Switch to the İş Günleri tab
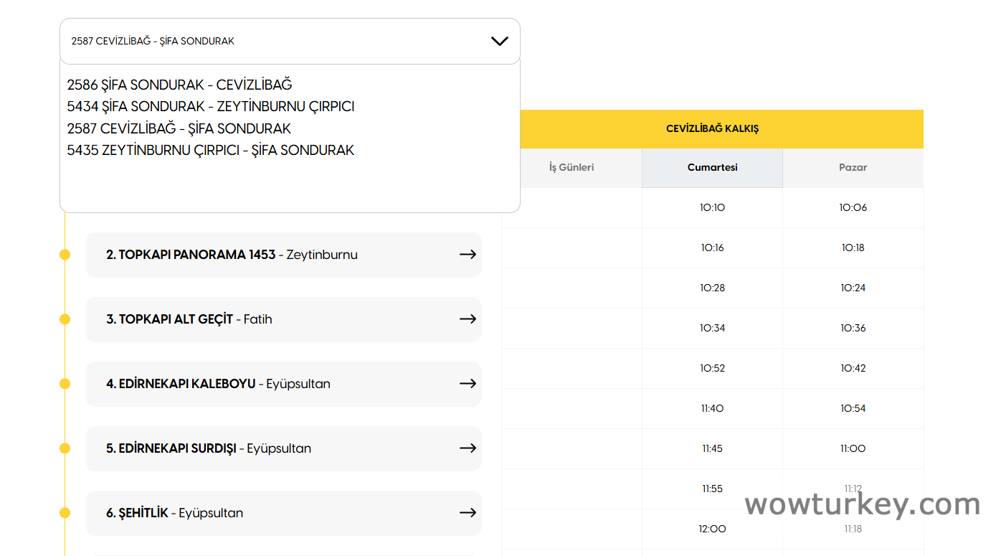Image resolution: width=1001 pixels, height=556 pixels. coord(571,168)
